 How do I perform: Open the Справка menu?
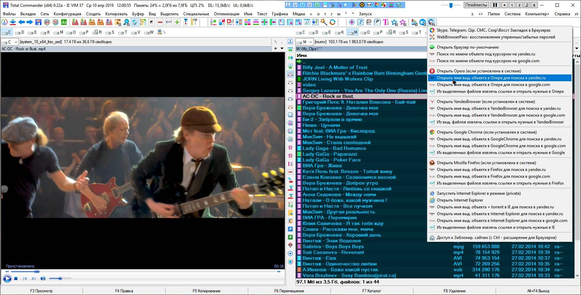coord(562,14)
